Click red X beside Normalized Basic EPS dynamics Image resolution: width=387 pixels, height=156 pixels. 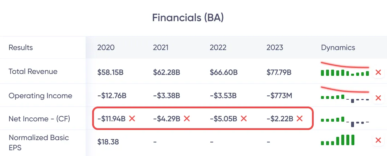coord(378,140)
